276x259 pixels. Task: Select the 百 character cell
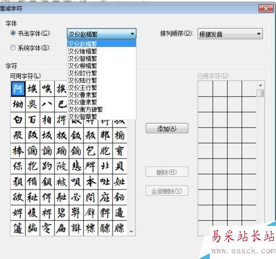tap(33, 120)
